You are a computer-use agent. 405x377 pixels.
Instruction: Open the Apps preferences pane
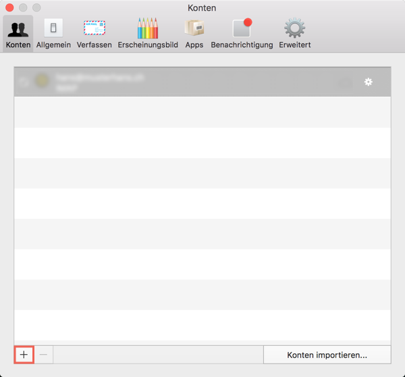pos(194,33)
